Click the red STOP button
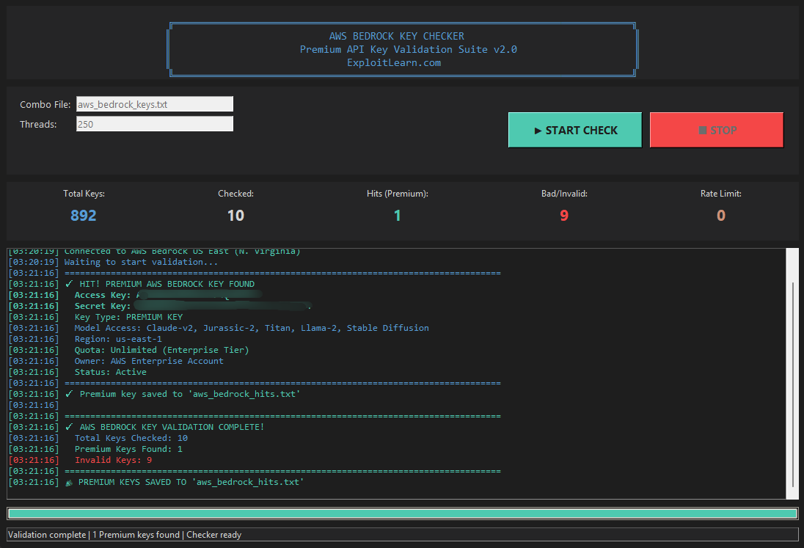 (x=716, y=130)
